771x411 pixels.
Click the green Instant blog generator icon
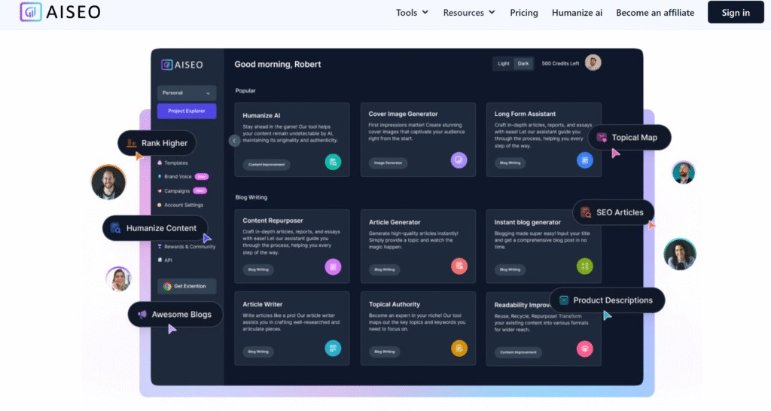click(584, 266)
